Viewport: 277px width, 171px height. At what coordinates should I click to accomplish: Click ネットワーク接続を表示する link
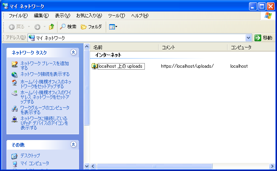coord(45,74)
